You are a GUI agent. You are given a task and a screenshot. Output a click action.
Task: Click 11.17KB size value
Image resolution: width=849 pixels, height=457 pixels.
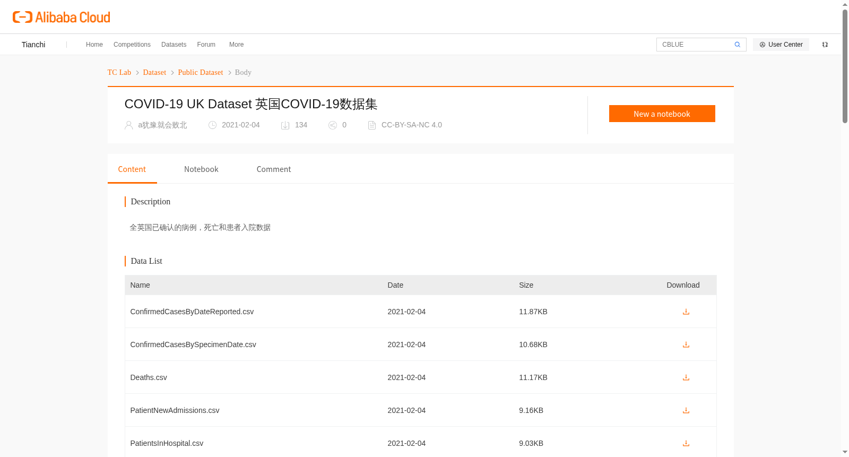point(533,377)
